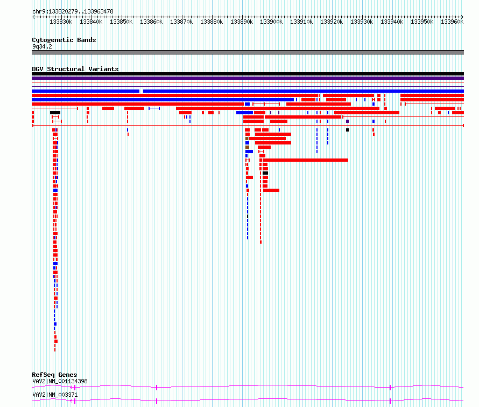Click ruler label 133920k
The image size is (479, 407).
point(332,22)
